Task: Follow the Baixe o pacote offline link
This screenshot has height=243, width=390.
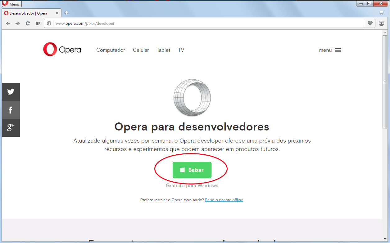Action: pos(224,200)
